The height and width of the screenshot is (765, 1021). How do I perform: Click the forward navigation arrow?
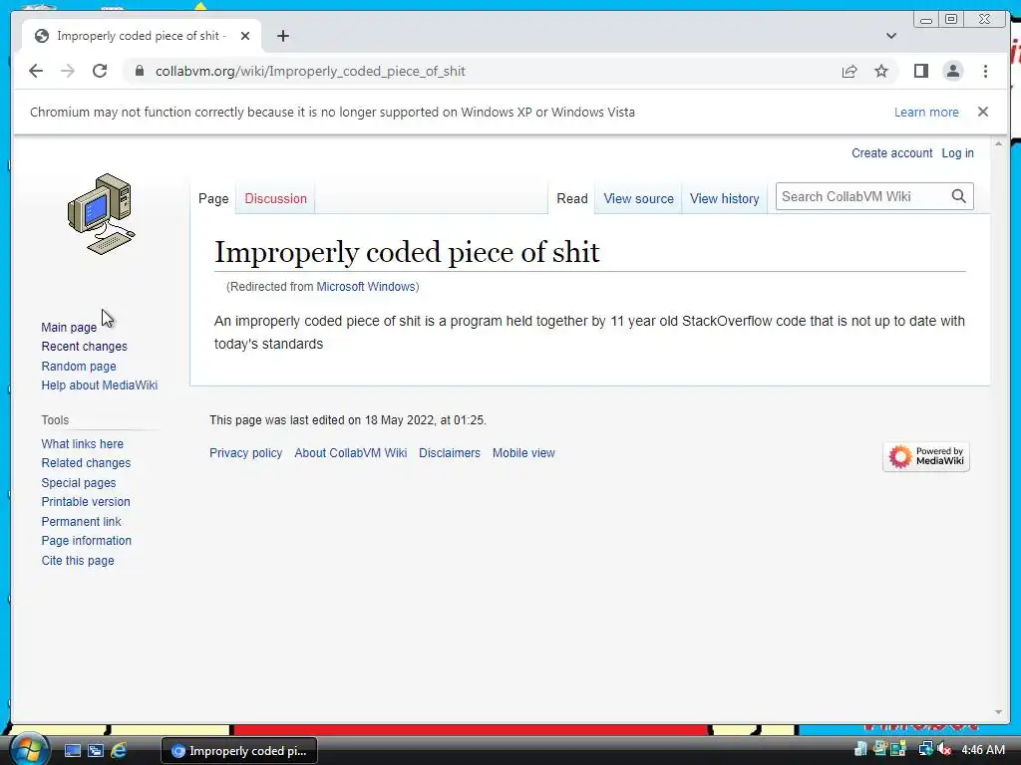click(x=68, y=71)
